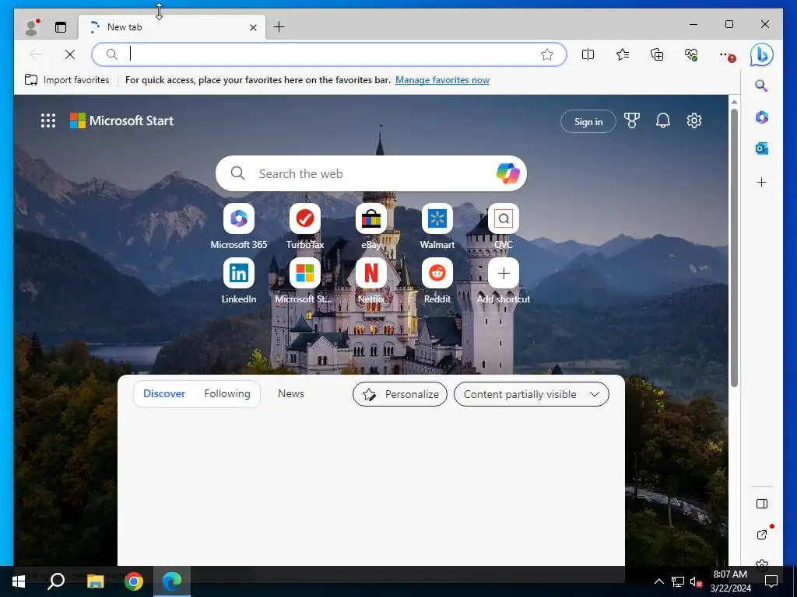Viewport: 797px width, 597px height.
Task: Open Copilot from the search box
Action: point(507,173)
